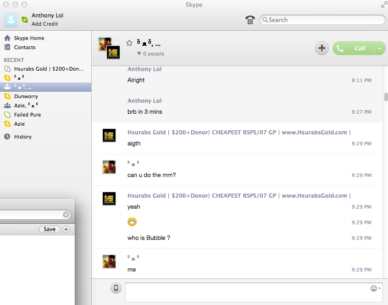Click the Azie contact status icon
This screenshot has width=388, height=305.
pyautogui.click(x=7, y=124)
